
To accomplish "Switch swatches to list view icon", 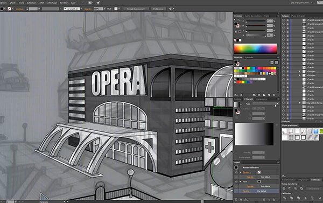I will point(272,62).
